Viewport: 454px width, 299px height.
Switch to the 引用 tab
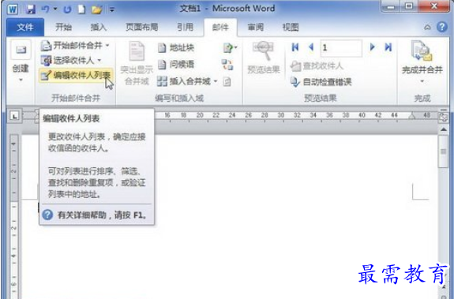pos(185,27)
